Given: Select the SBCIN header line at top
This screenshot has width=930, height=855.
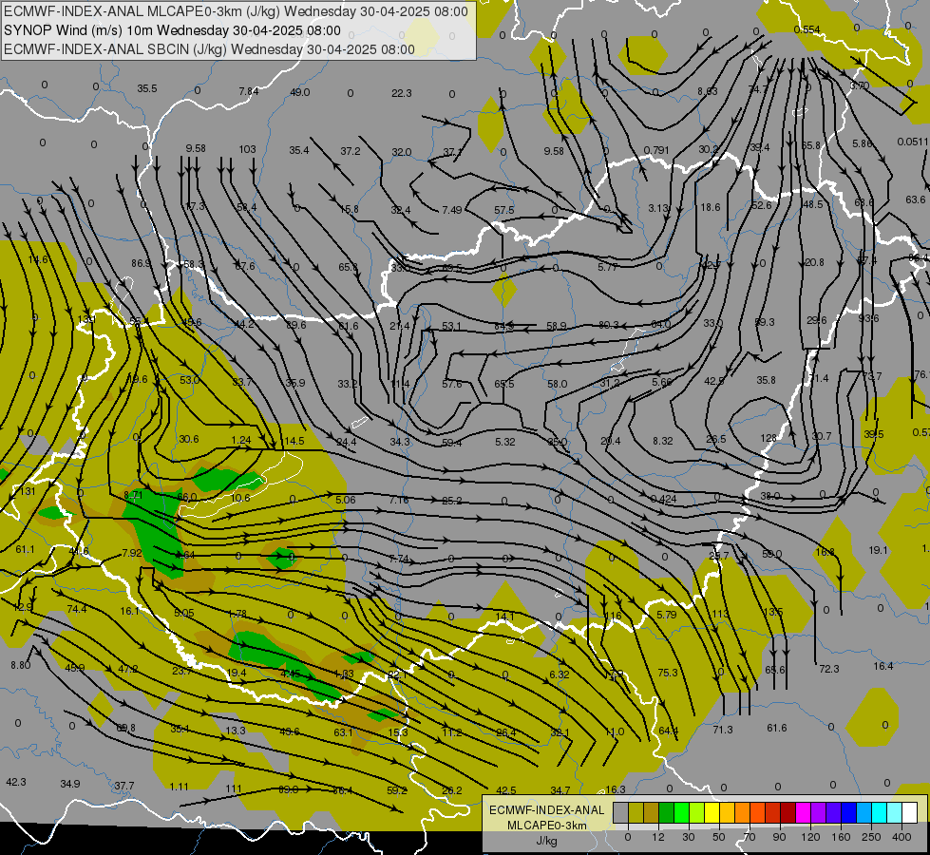Looking at the screenshot, I should pos(209,49).
